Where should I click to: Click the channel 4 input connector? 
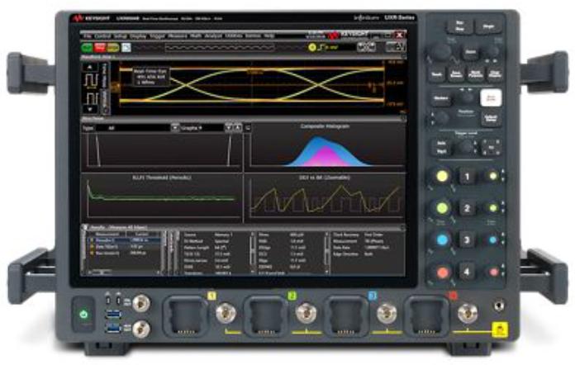pyautogui.click(x=468, y=313)
